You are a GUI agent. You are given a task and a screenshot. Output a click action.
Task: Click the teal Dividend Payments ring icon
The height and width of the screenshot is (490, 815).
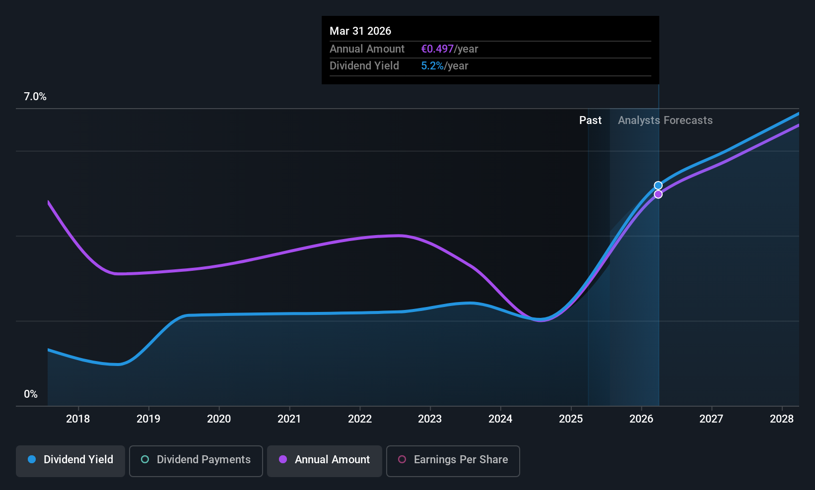pos(145,459)
